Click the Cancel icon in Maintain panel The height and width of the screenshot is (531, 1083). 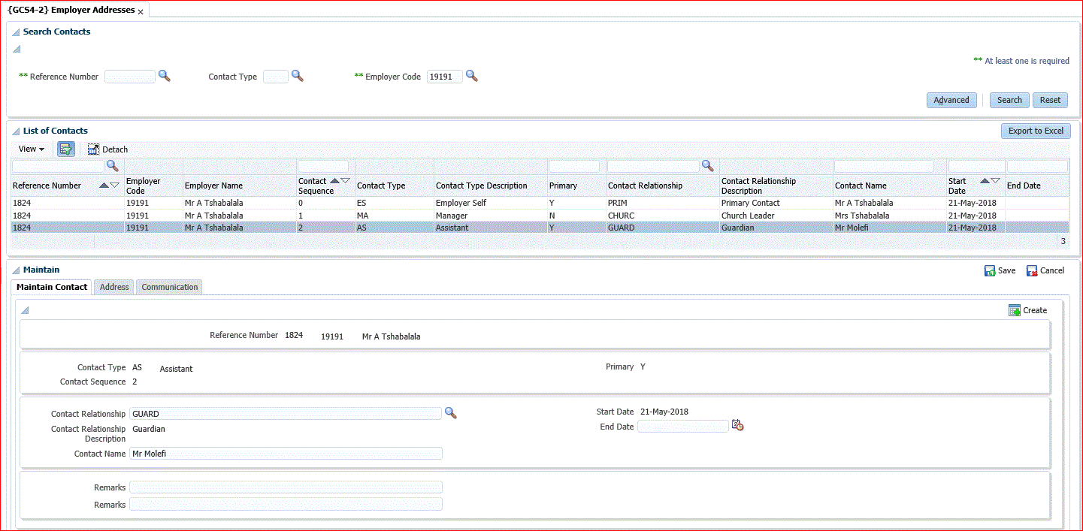pos(1032,270)
